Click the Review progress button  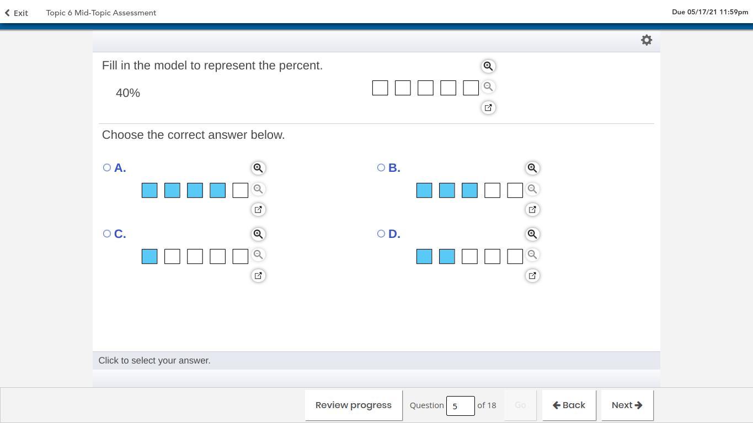[x=354, y=405]
